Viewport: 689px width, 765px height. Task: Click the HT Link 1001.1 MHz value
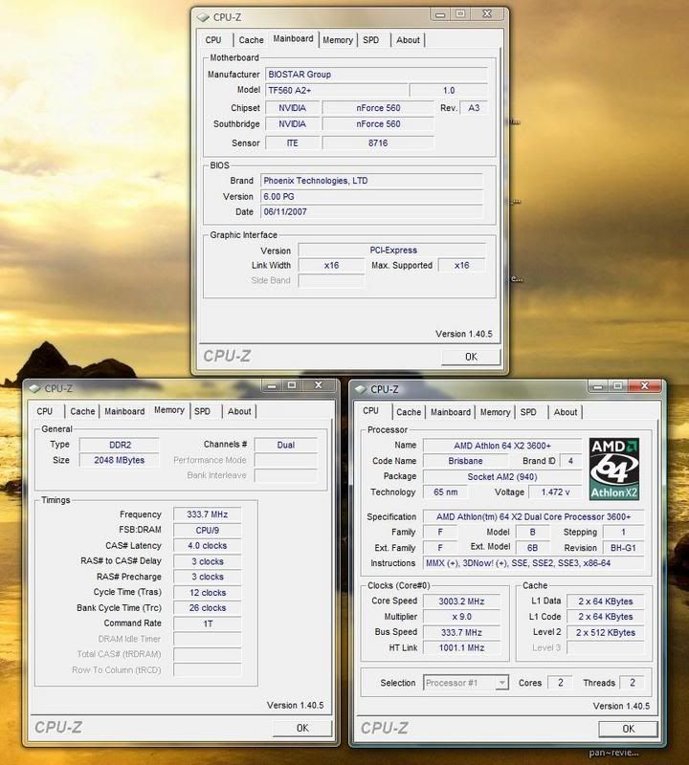click(461, 648)
